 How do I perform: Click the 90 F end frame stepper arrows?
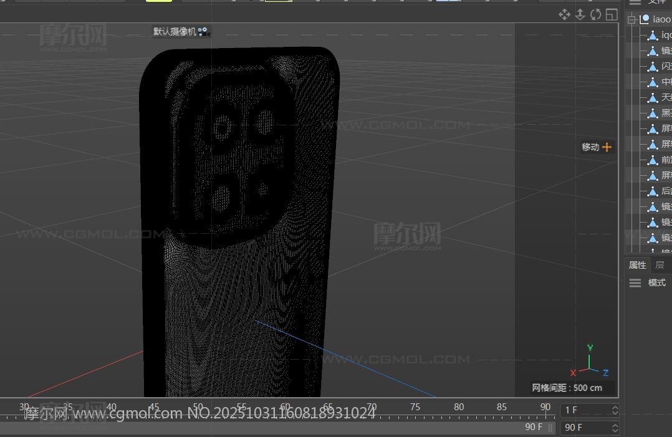pos(615,428)
